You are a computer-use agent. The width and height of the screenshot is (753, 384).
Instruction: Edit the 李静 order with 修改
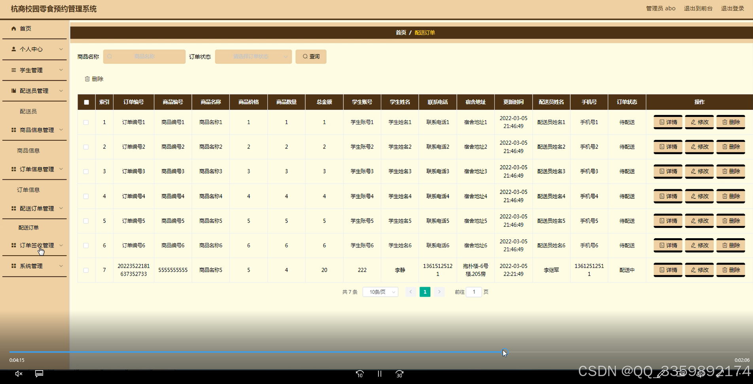click(699, 270)
